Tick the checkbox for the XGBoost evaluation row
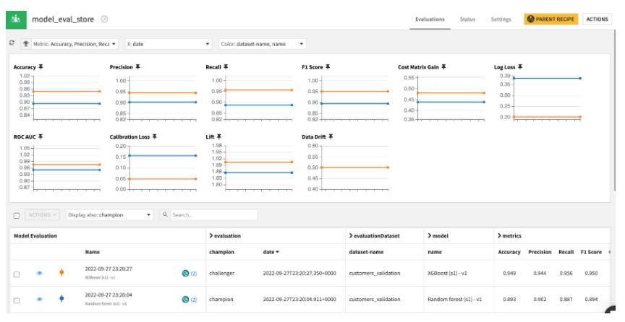 (x=17, y=272)
